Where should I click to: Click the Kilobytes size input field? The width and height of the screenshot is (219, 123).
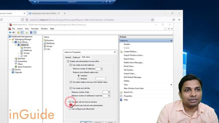tap(101, 79)
